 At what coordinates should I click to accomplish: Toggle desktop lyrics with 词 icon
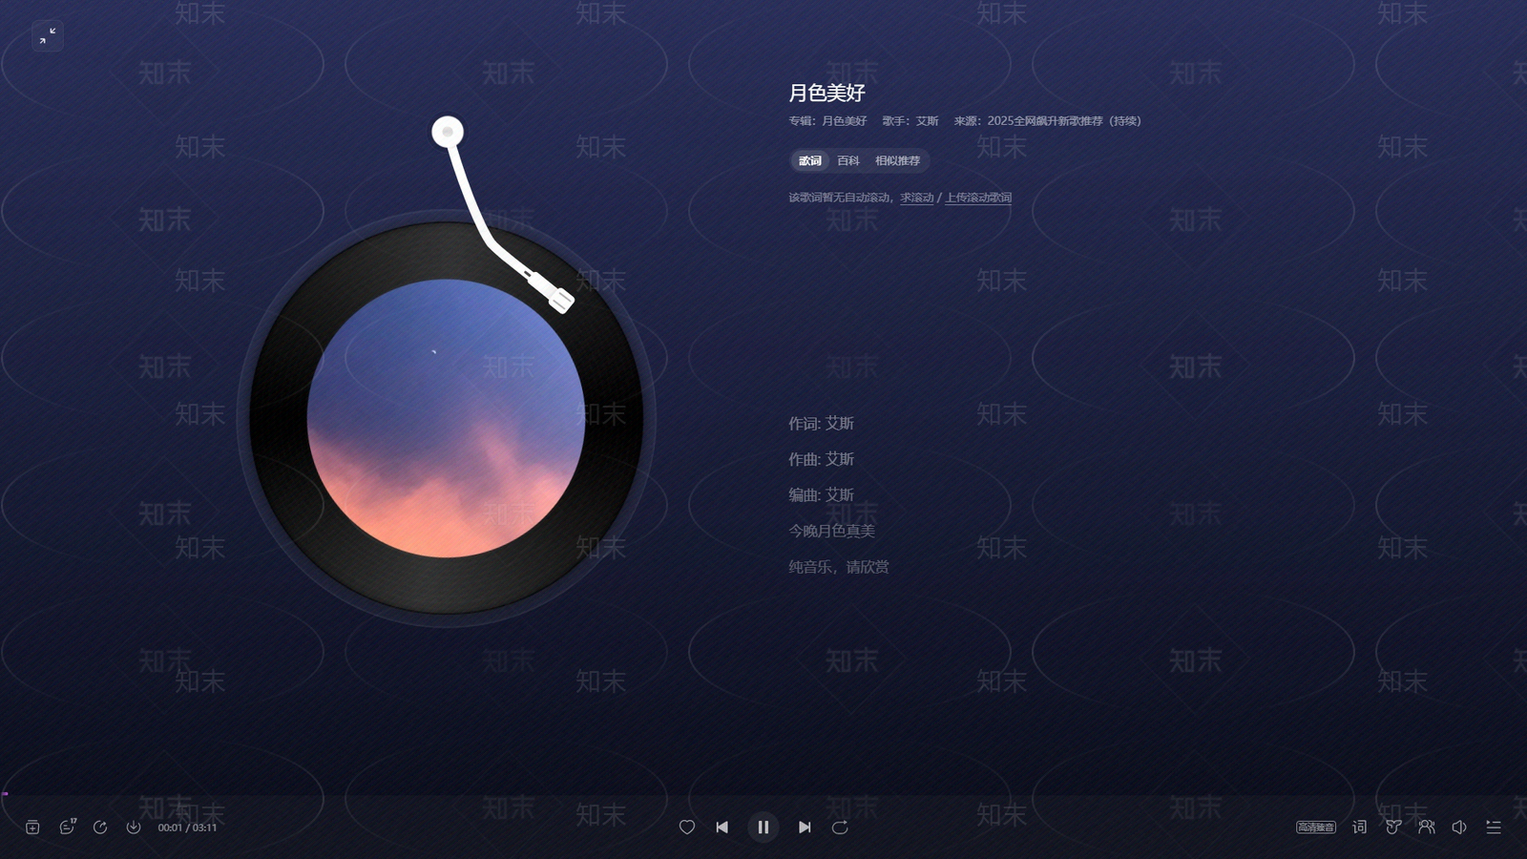pyautogui.click(x=1360, y=828)
